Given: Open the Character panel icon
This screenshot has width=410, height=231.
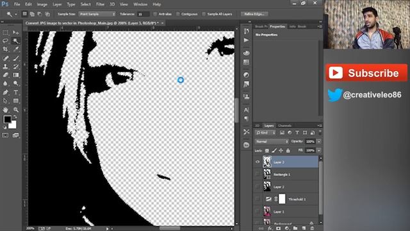Looking at the screenshot, I should (246, 110).
